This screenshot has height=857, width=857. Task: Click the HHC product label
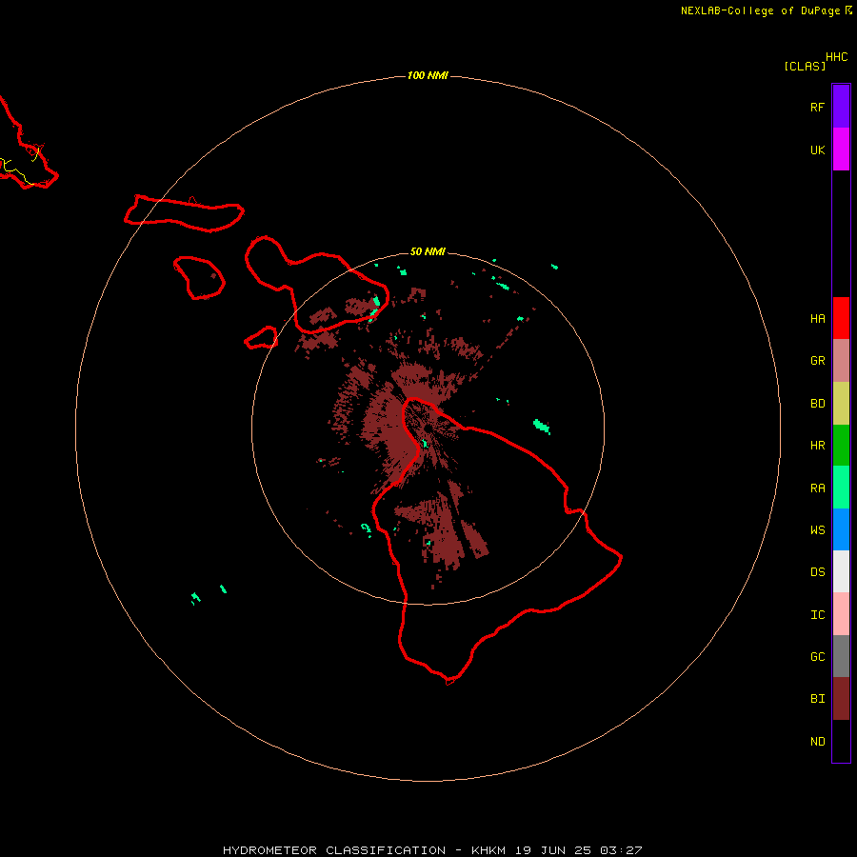(836, 57)
